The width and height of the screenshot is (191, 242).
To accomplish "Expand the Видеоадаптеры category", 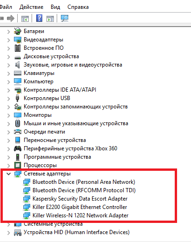I will click(8, 40).
